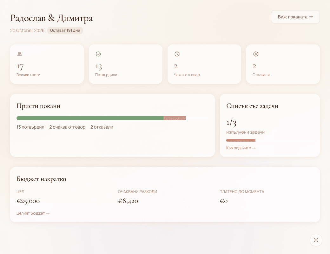Select the Потвърдили card showing 13
The height and width of the screenshot is (254, 330).
(126, 64)
